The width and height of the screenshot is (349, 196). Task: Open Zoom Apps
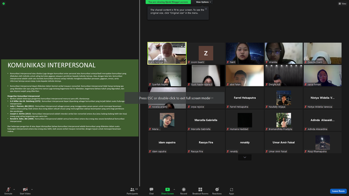click(x=231, y=191)
